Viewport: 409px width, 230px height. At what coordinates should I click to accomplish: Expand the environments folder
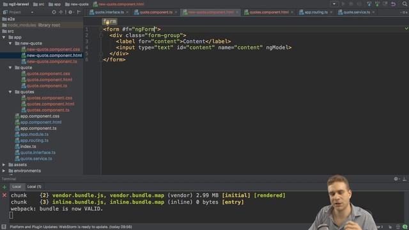[x=4, y=171]
